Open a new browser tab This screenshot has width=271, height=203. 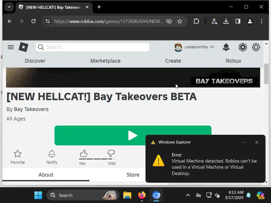pyautogui.click(x=99, y=7)
